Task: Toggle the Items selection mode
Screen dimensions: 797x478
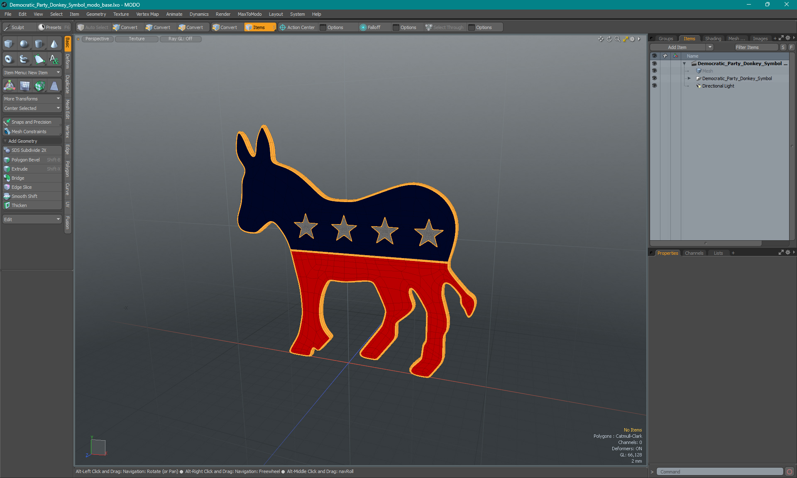Action: tap(259, 27)
